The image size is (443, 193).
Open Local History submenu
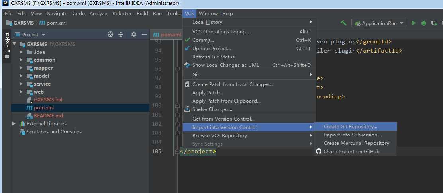249,22
